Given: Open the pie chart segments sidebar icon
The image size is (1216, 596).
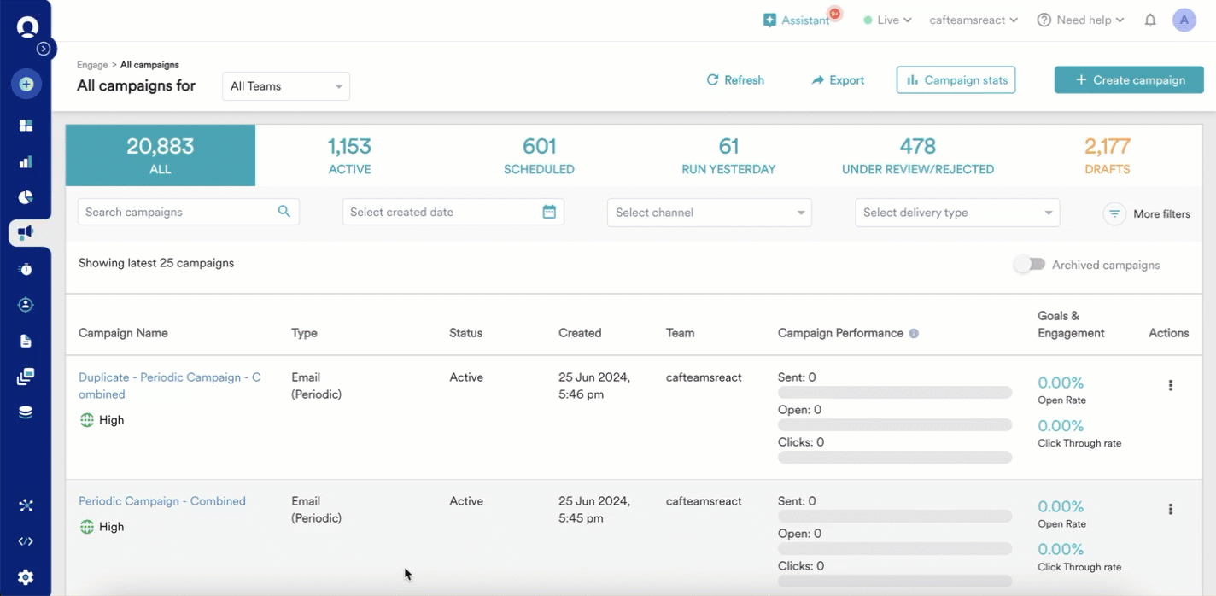Looking at the screenshot, I should [26, 197].
